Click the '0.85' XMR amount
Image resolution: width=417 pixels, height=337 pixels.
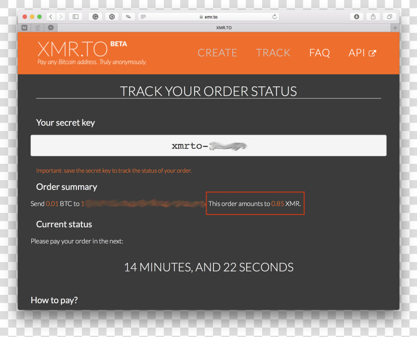click(278, 204)
